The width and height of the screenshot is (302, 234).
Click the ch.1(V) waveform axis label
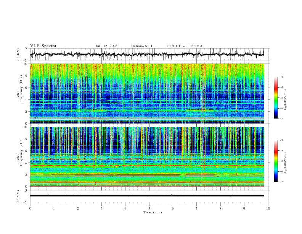[x=18, y=54]
